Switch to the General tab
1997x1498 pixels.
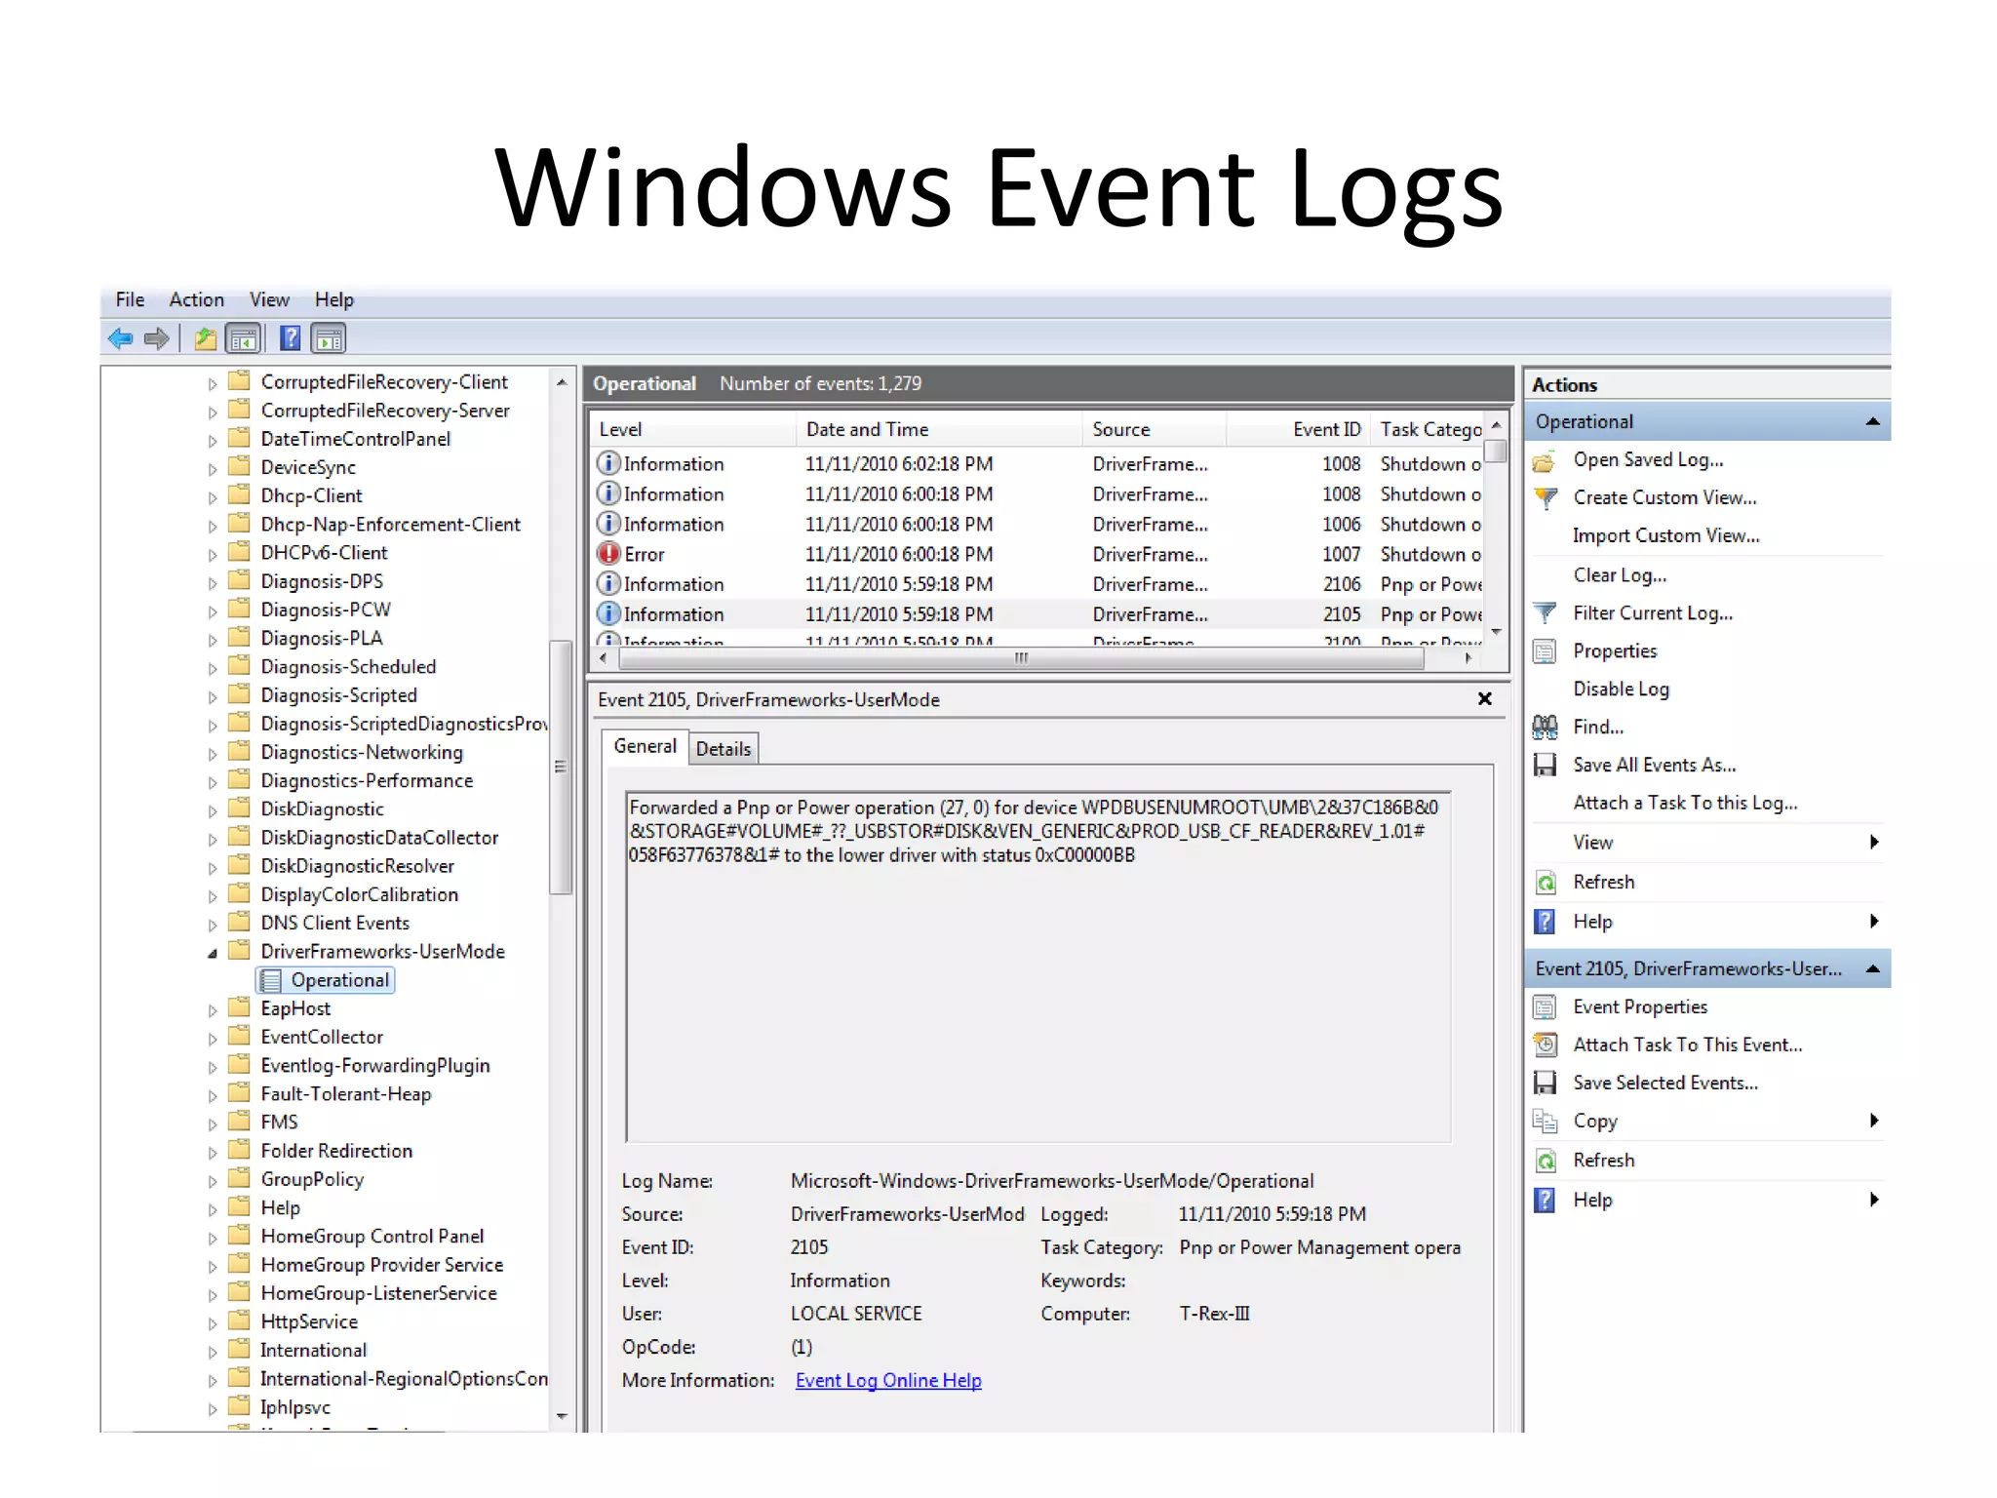(x=645, y=747)
